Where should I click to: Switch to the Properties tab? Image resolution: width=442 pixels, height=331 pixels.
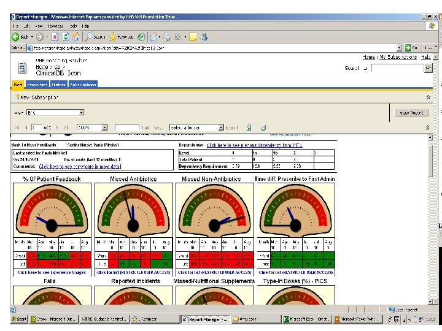point(37,84)
